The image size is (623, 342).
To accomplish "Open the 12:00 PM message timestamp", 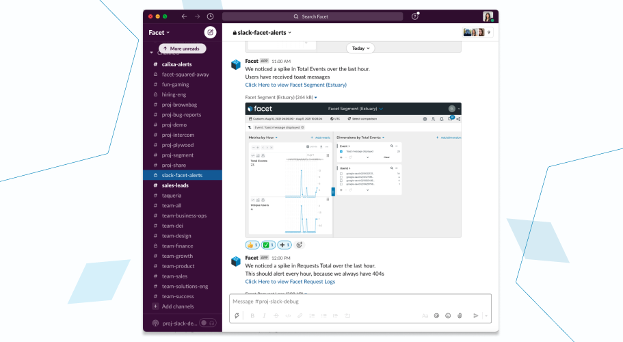I will (x=281, y=258).
